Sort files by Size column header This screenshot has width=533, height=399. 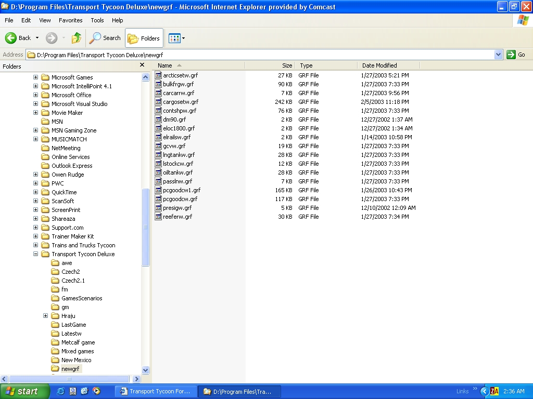click(270, 65)
